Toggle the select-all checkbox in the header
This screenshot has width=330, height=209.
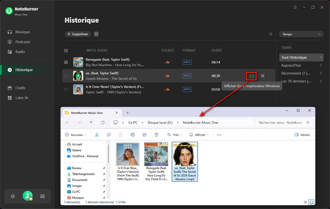click(x=66, y=50)
